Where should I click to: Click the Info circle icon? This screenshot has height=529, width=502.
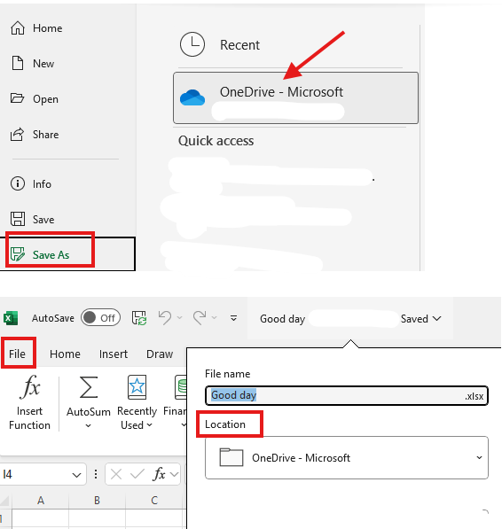click(18, 184)
